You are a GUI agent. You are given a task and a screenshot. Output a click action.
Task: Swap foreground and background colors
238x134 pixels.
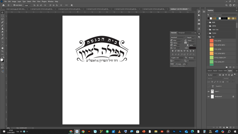pyautogui.click(x=3, y=57)
